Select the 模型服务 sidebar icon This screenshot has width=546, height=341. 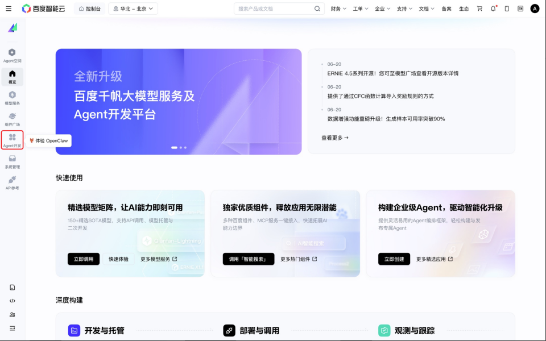tap(12, 98)
